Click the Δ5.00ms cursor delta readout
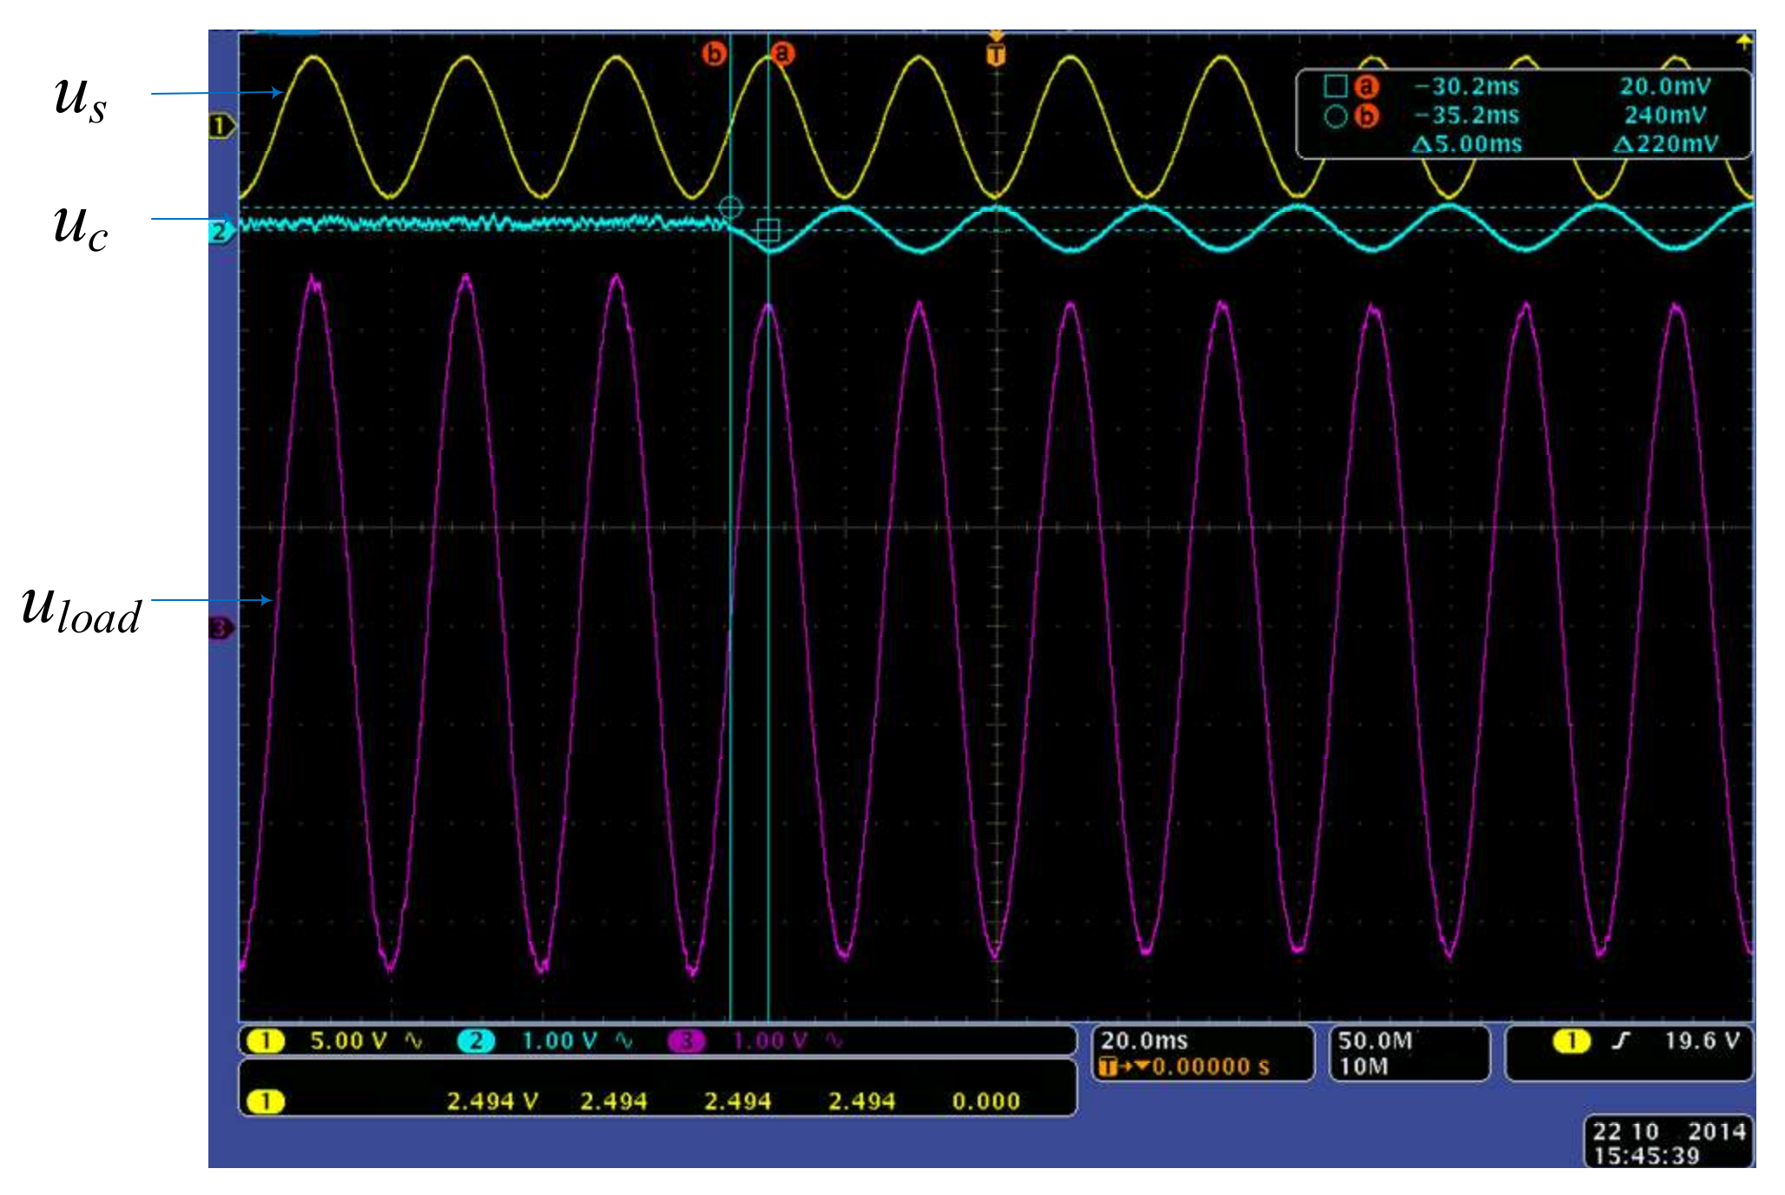The height and width of the screenshot is (1195, 1785). (1467, 144)
